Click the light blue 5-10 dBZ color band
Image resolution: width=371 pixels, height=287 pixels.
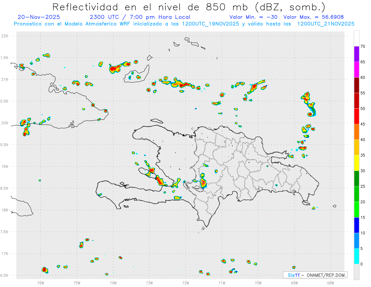point(356,241)
